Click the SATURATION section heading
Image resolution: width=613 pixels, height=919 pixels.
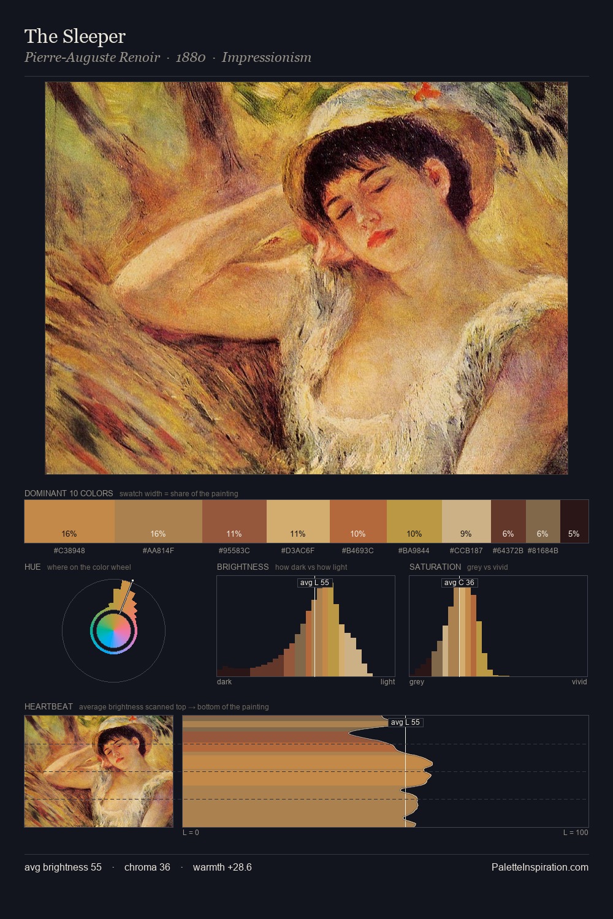pos(435,567)
